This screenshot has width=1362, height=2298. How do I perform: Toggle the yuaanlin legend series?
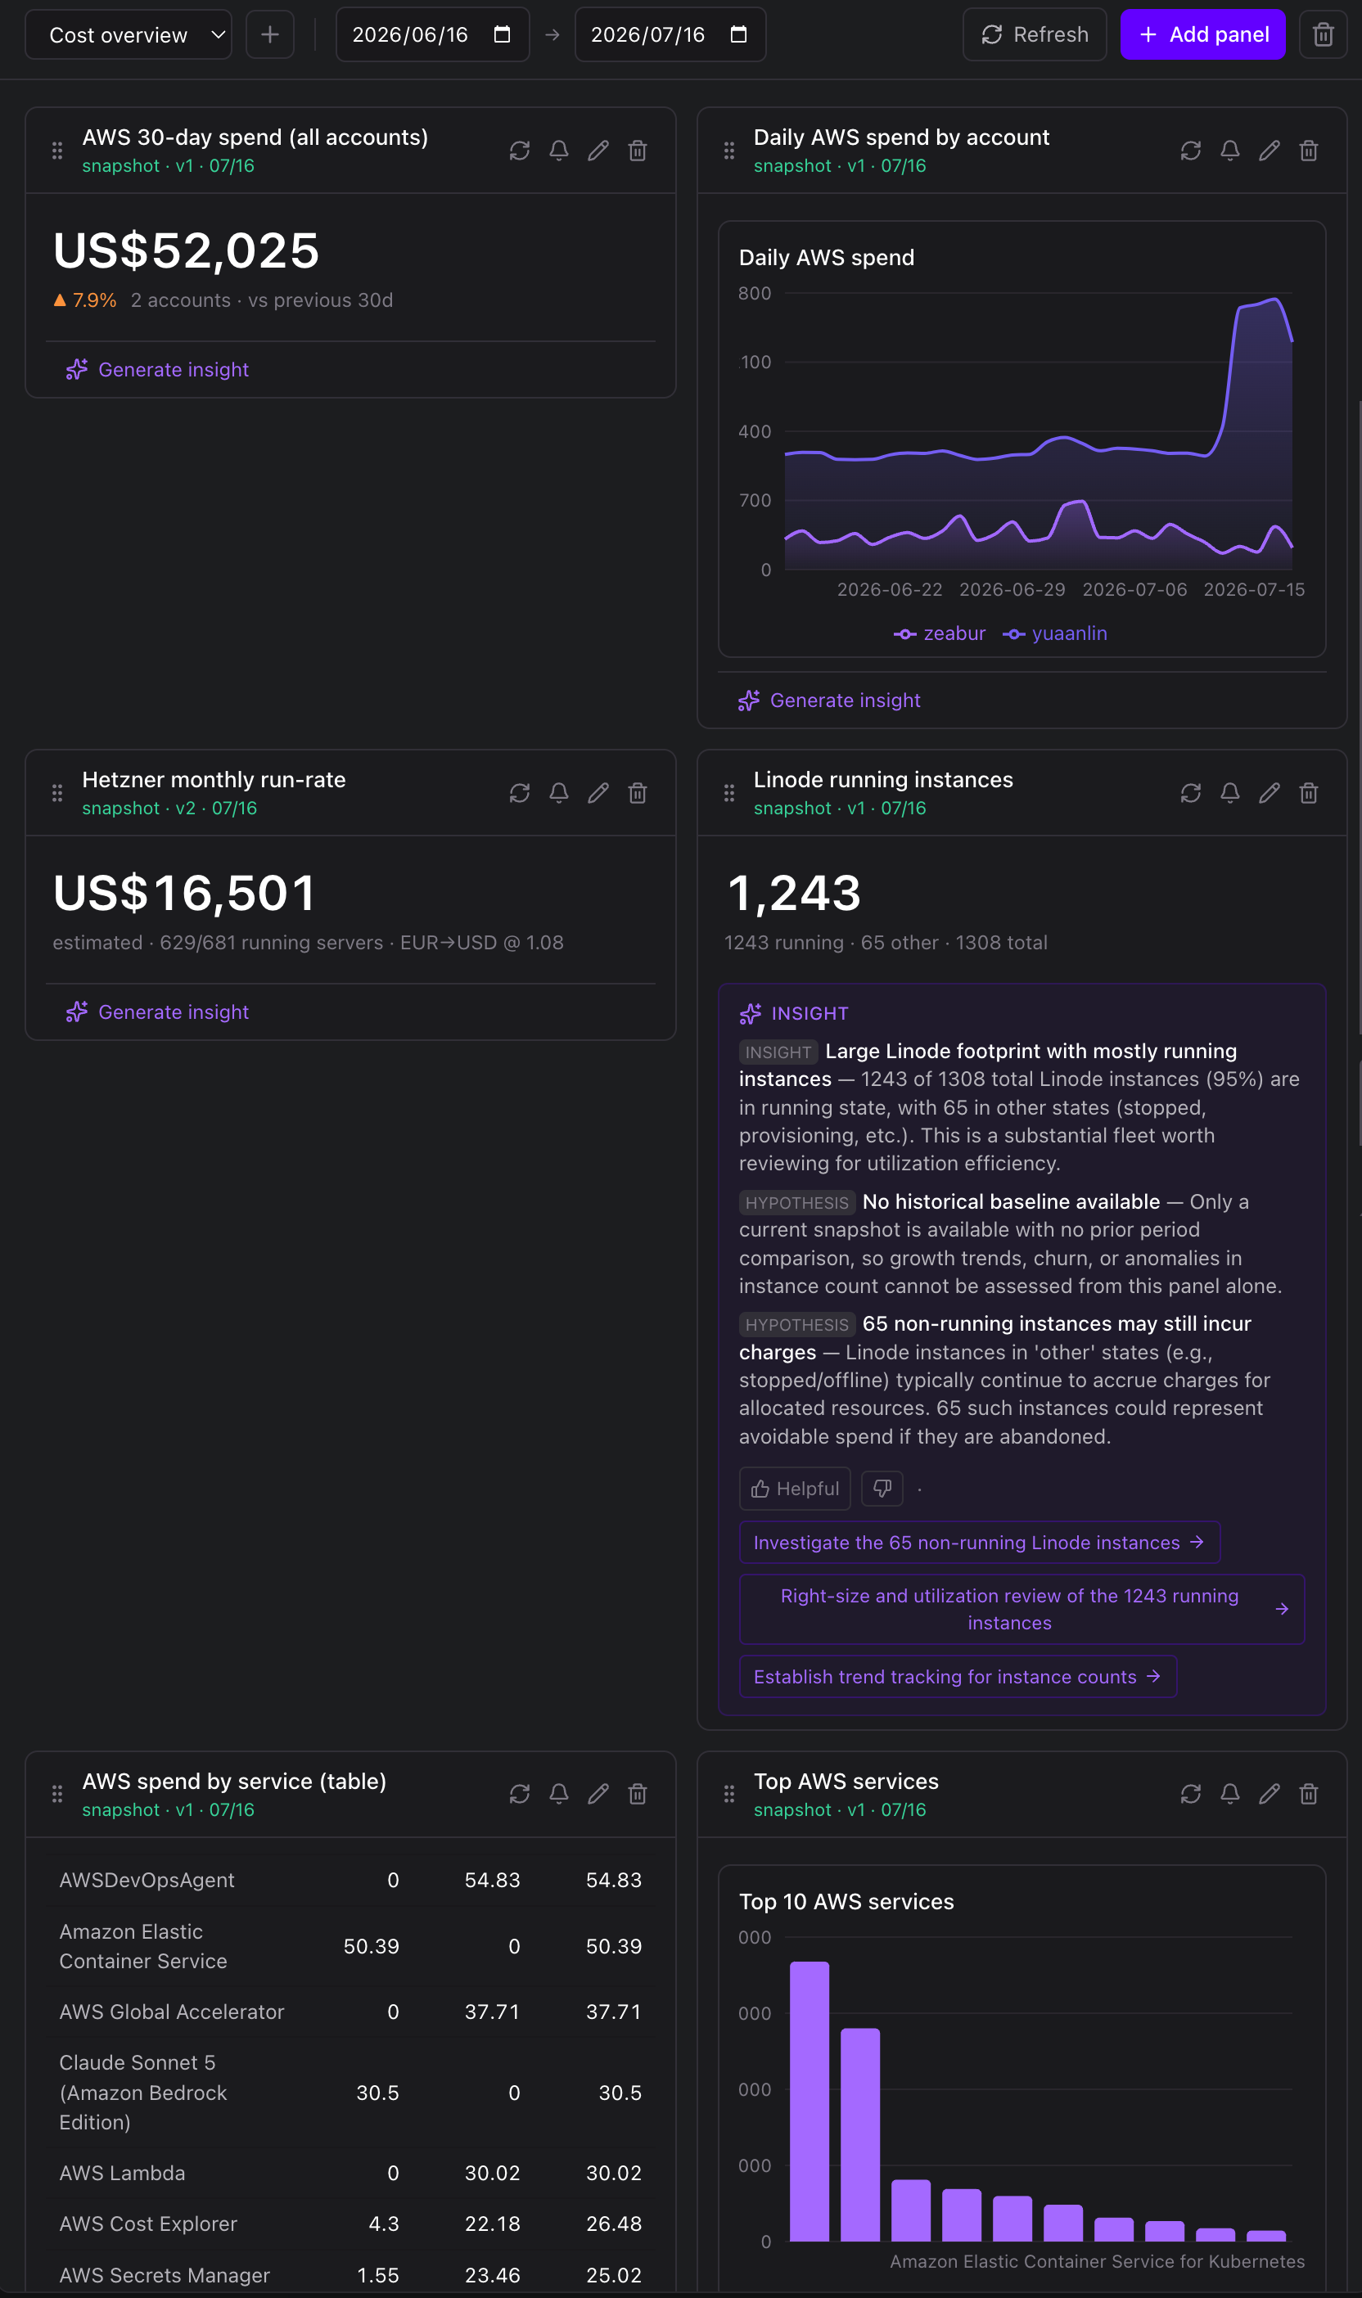(x=1055, y=634)
